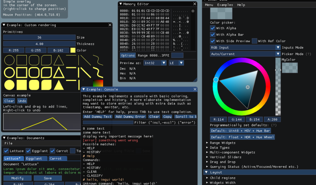
Task: Click Add Dummy Error in console
Action: click(130, 117)
